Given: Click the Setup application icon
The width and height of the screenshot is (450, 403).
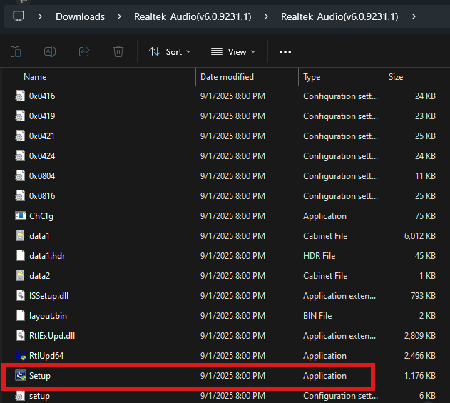Looking at the screenshot, I should point(21,375).
